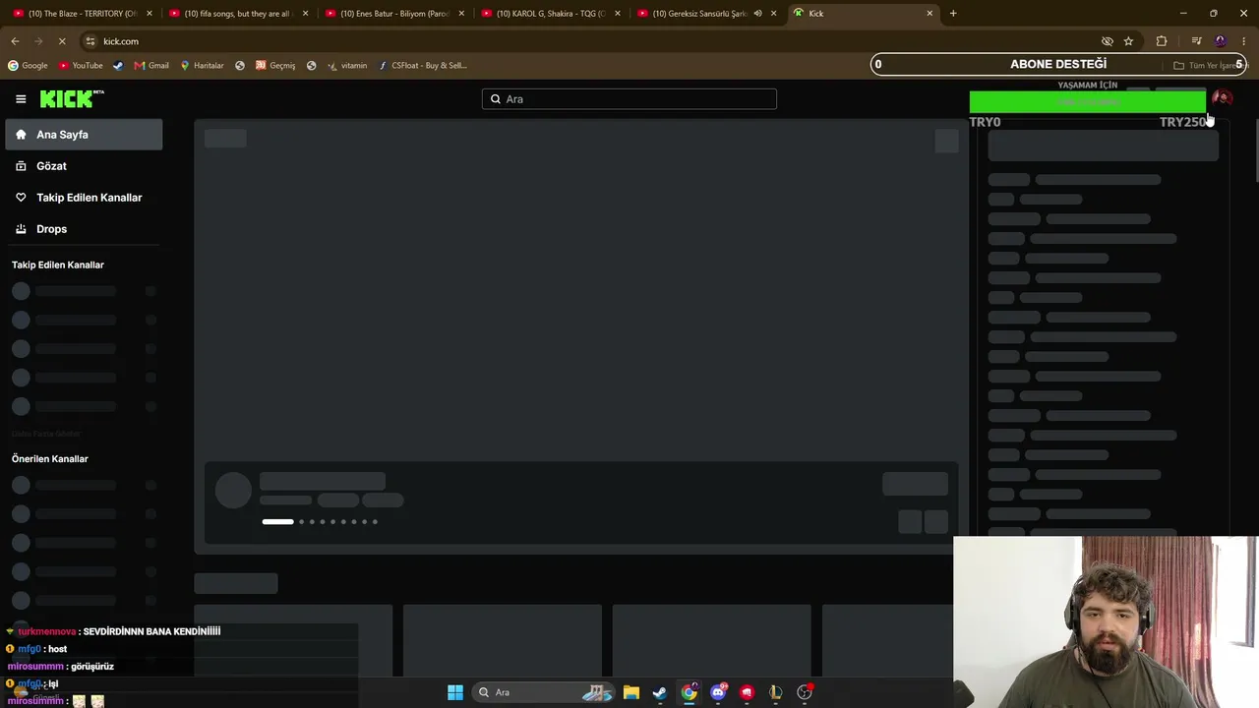Go back with the browser back arrow
Image resolution: width=1259 pixels, height=708 pixels.
[x=15, y=41]
